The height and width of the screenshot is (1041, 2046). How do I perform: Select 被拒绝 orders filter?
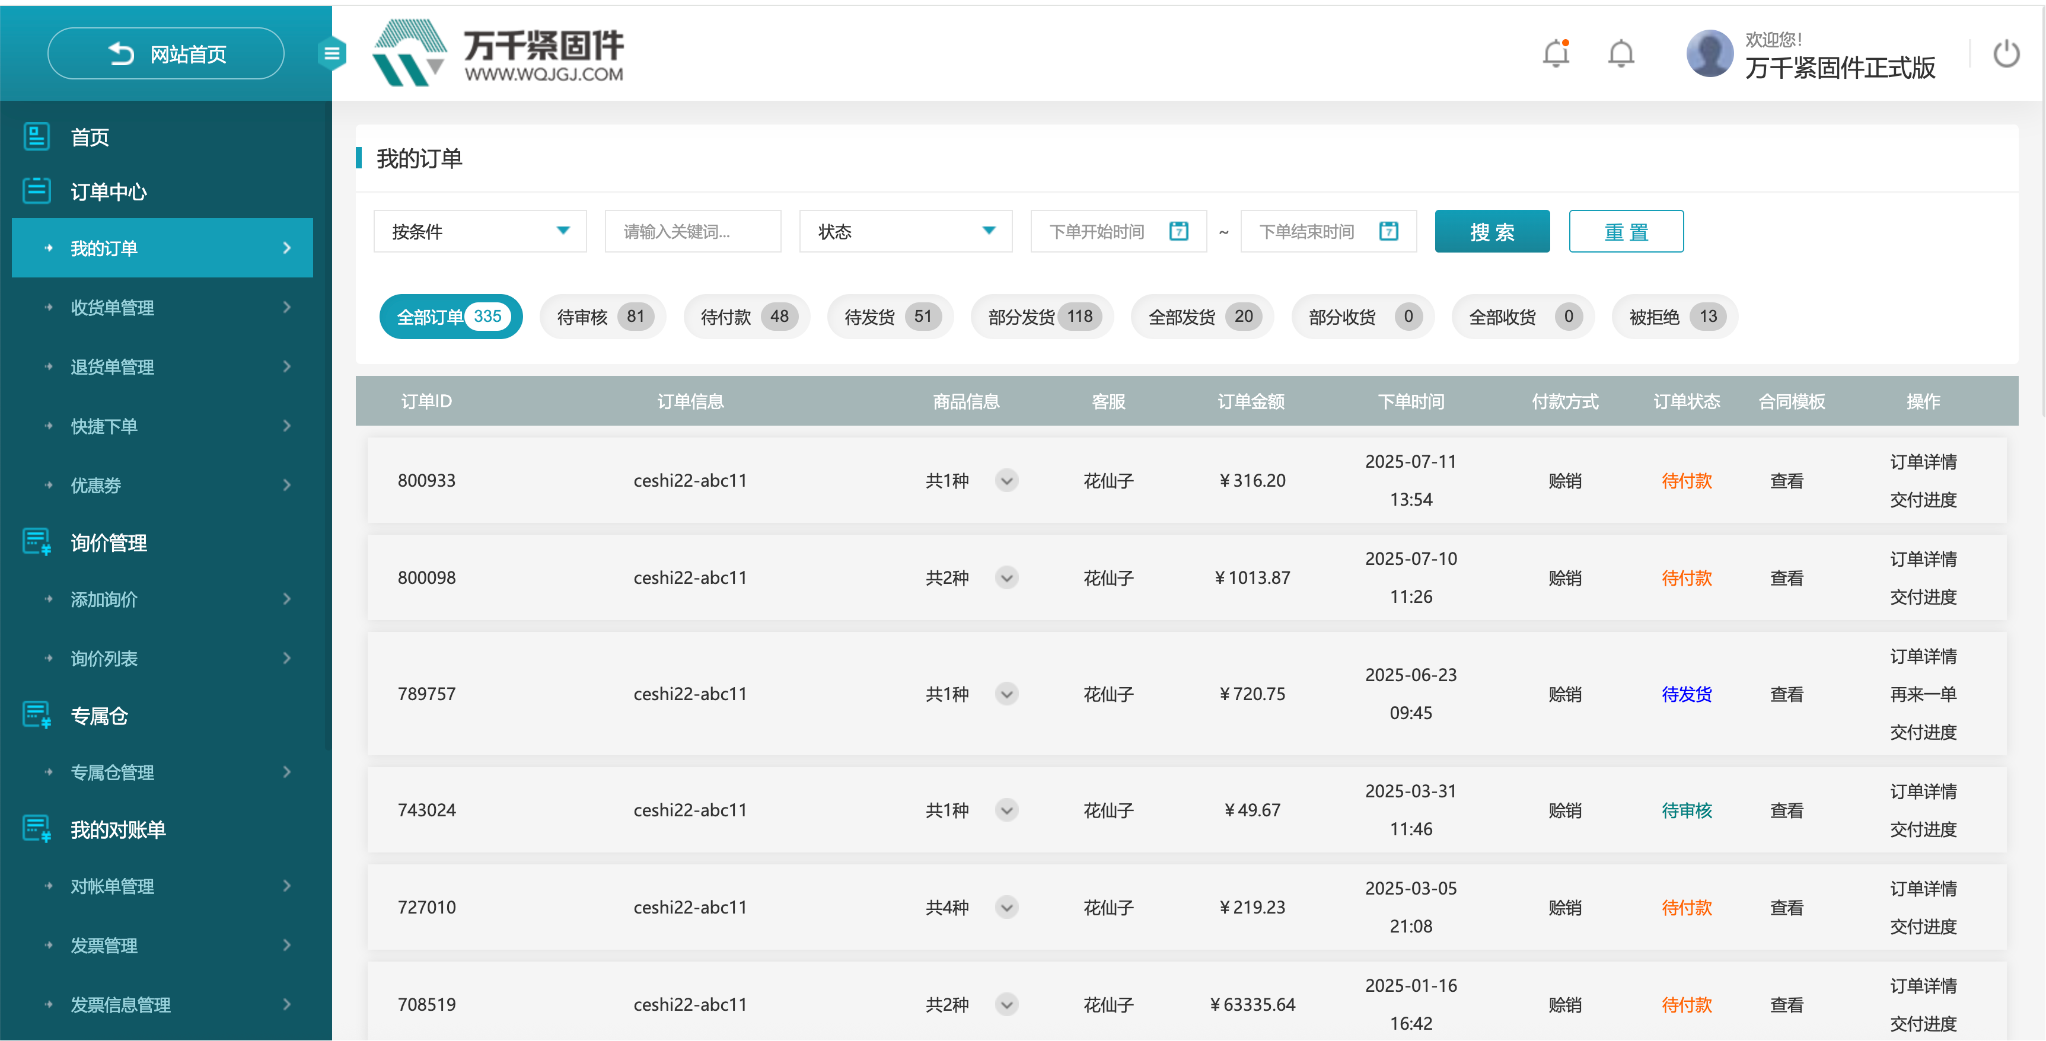tap(1674, 317)
